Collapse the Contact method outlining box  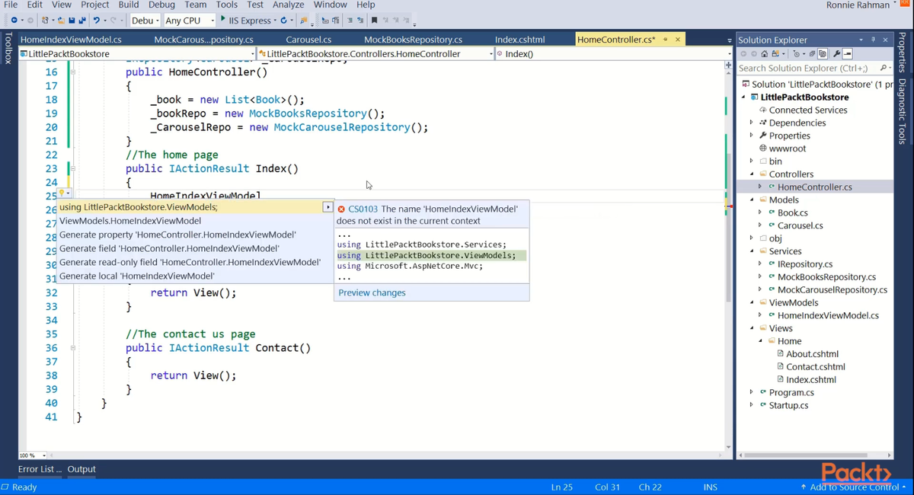(73, 347)
